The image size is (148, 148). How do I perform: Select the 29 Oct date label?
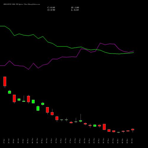point(14,141)
